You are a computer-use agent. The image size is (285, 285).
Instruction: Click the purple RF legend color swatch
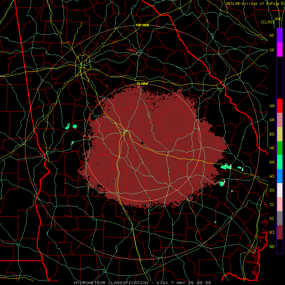280,35
